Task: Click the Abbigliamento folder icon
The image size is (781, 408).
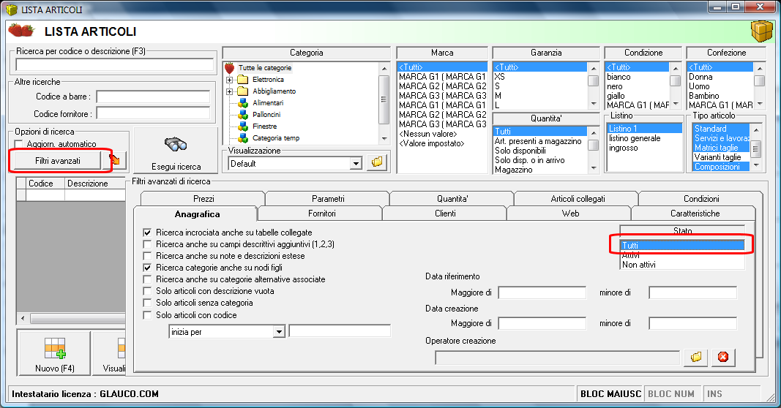Action: tap(242, 91)
